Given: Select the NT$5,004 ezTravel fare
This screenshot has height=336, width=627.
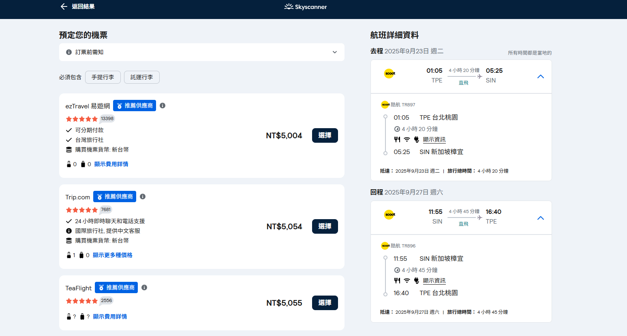Looking at the screenshot, I should point(325,135).
